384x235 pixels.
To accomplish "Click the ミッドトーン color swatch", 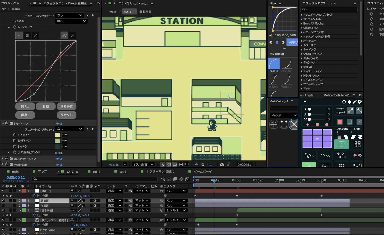I will (x=58, y=141).
